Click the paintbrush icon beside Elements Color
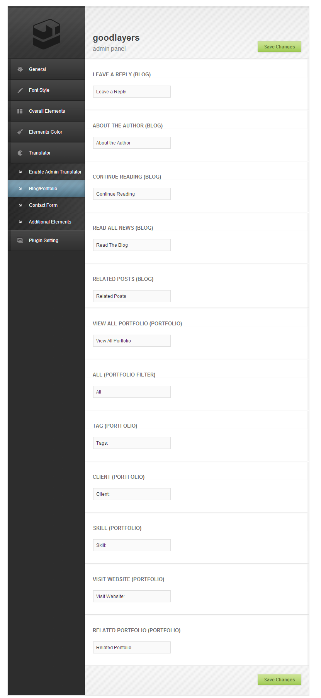The image size is (321, 698). (x=20, y=132)
